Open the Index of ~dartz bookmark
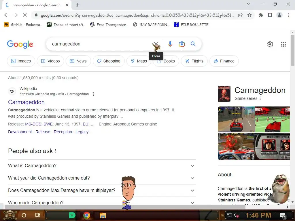295x221 pixels. pyautogui.click(x=66, y=25)
